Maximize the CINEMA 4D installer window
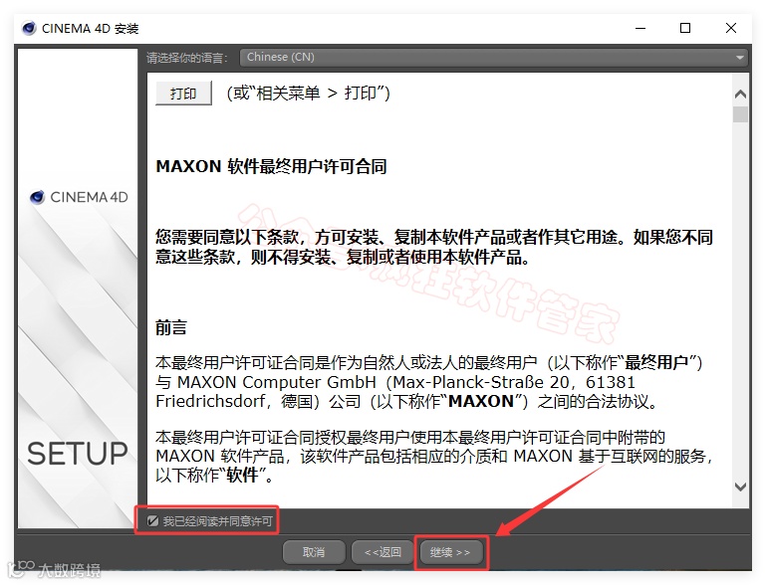Image resolution: width=766 pixels, height=585 pixels. click(x=685, y=28)
